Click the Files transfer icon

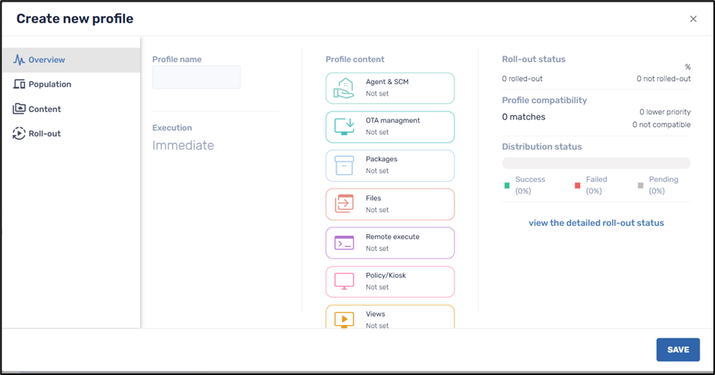344,204
